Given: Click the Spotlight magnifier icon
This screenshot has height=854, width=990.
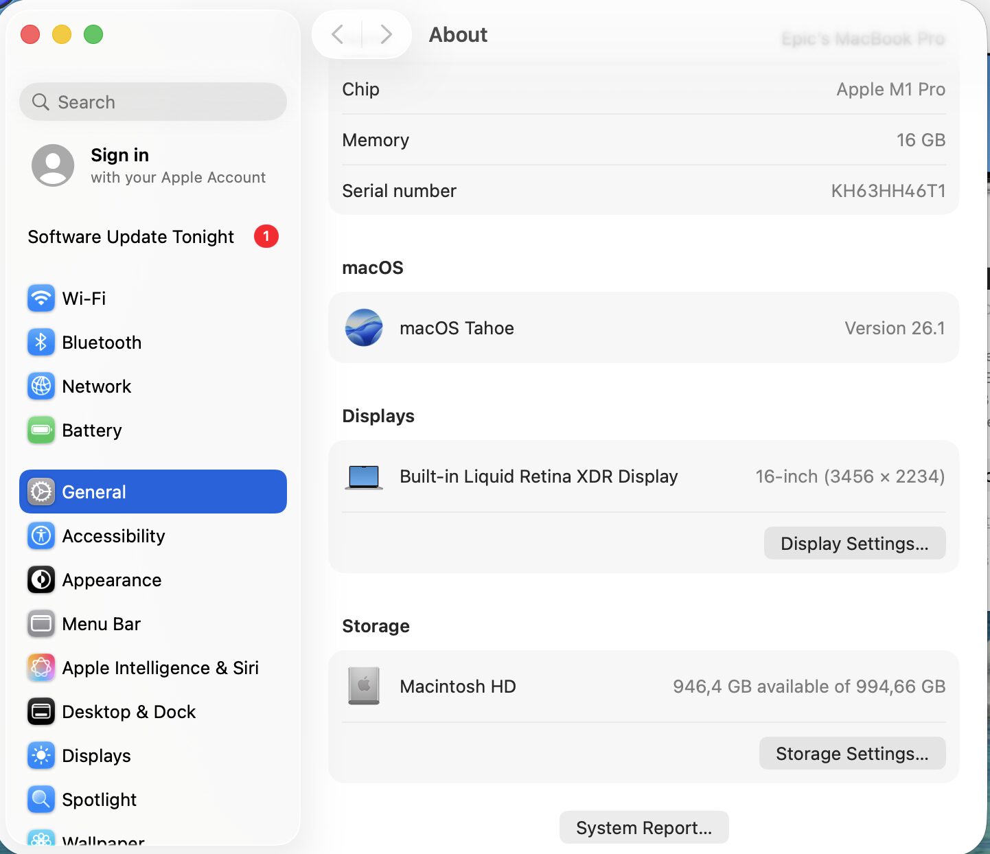Looking at the screenshot, I should (41, 800).
